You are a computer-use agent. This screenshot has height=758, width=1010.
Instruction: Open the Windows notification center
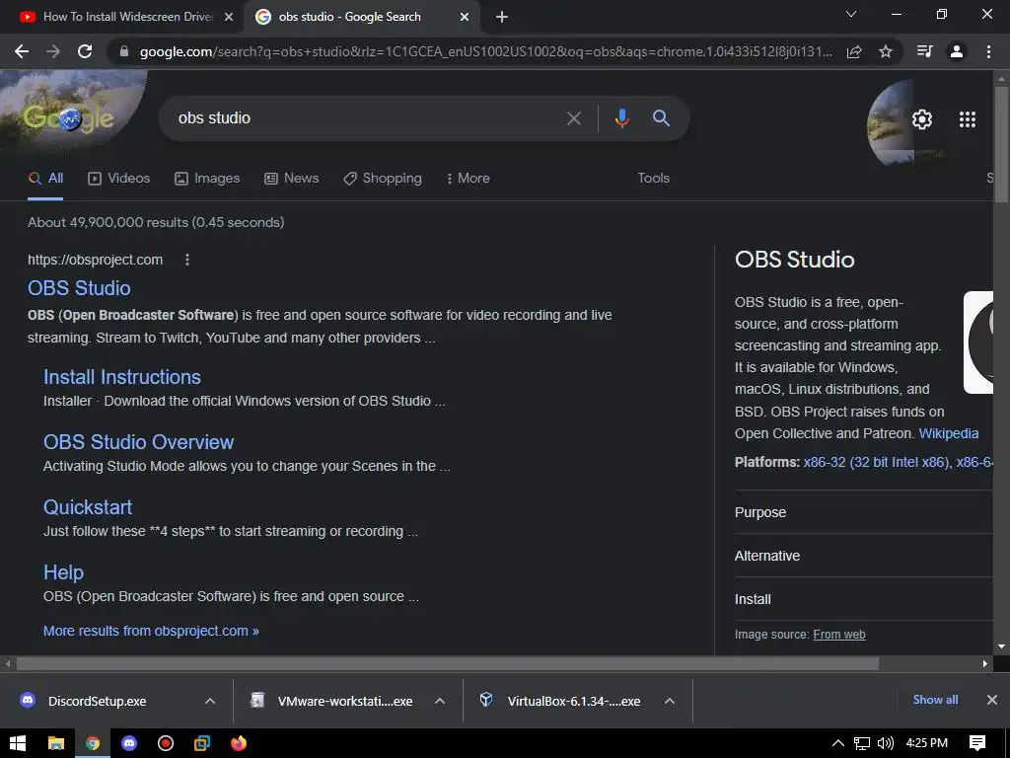click(977, 743)
